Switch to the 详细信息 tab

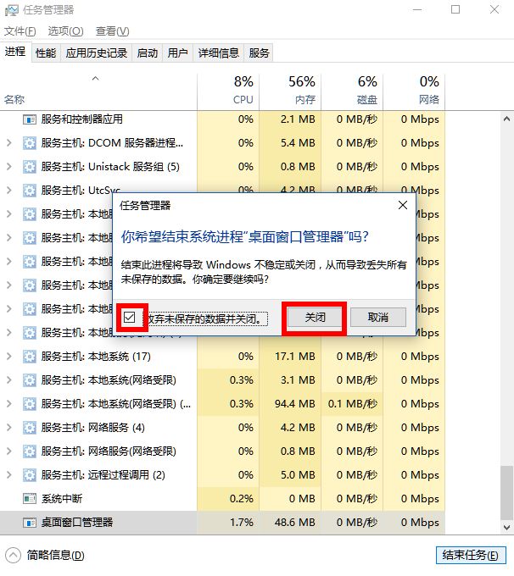point(219,53)
